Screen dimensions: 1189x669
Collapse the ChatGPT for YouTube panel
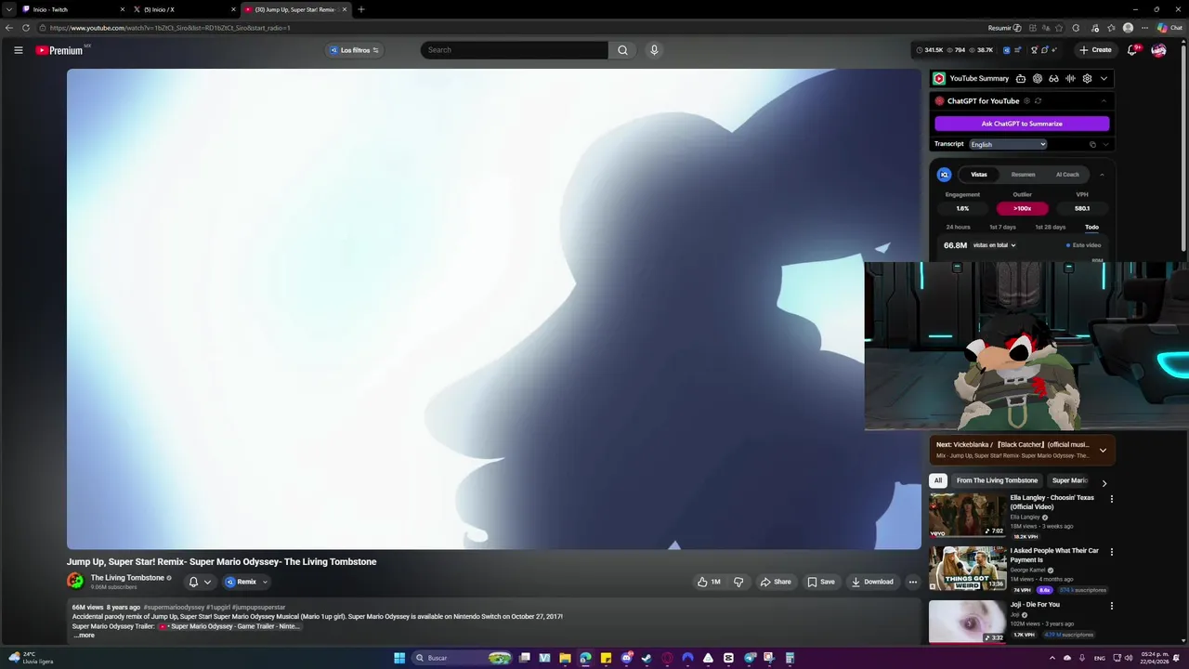tap(1104, 101)
